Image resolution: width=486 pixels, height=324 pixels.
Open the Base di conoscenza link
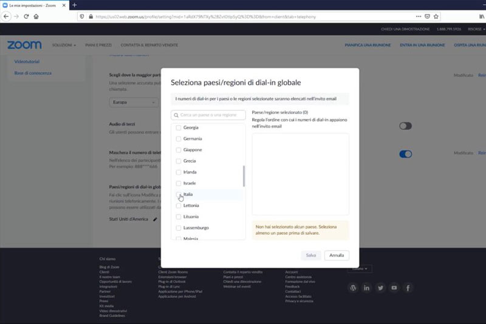point(33,73)
